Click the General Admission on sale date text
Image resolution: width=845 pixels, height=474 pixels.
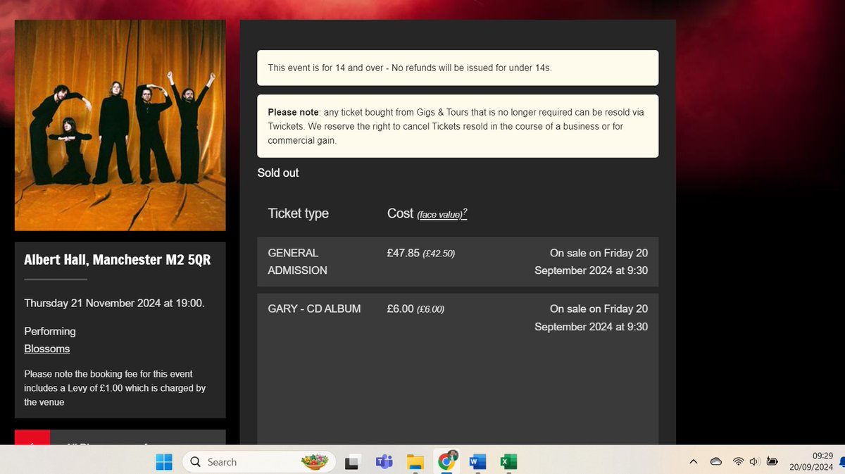click(591, 261)
